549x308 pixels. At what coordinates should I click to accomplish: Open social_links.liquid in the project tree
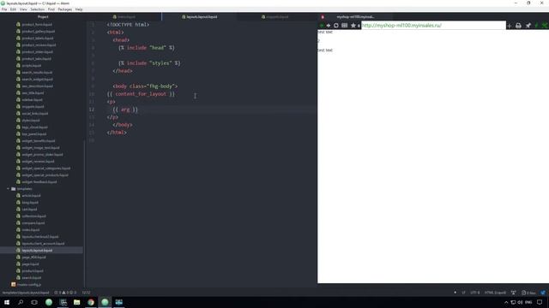tap(35, 114)
